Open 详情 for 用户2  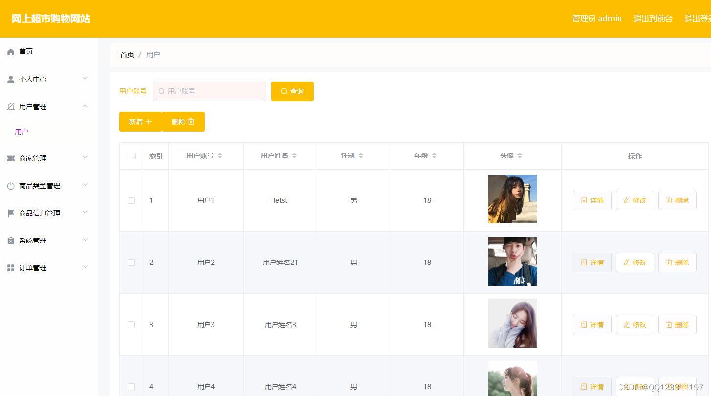[592, 263]
